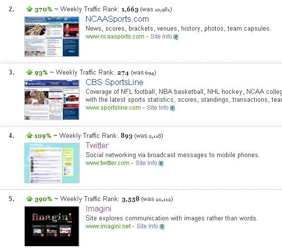The height and width of the screenshot is (251, 282).
Task: Click the green up arrow beside 109%
Action: coord(29,135)
